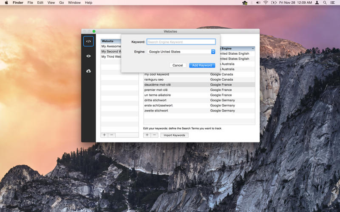Screen dimensions: 340x212
Task: Sort by the Website column header
Action: pyautogui.click(x=111, y=41)
